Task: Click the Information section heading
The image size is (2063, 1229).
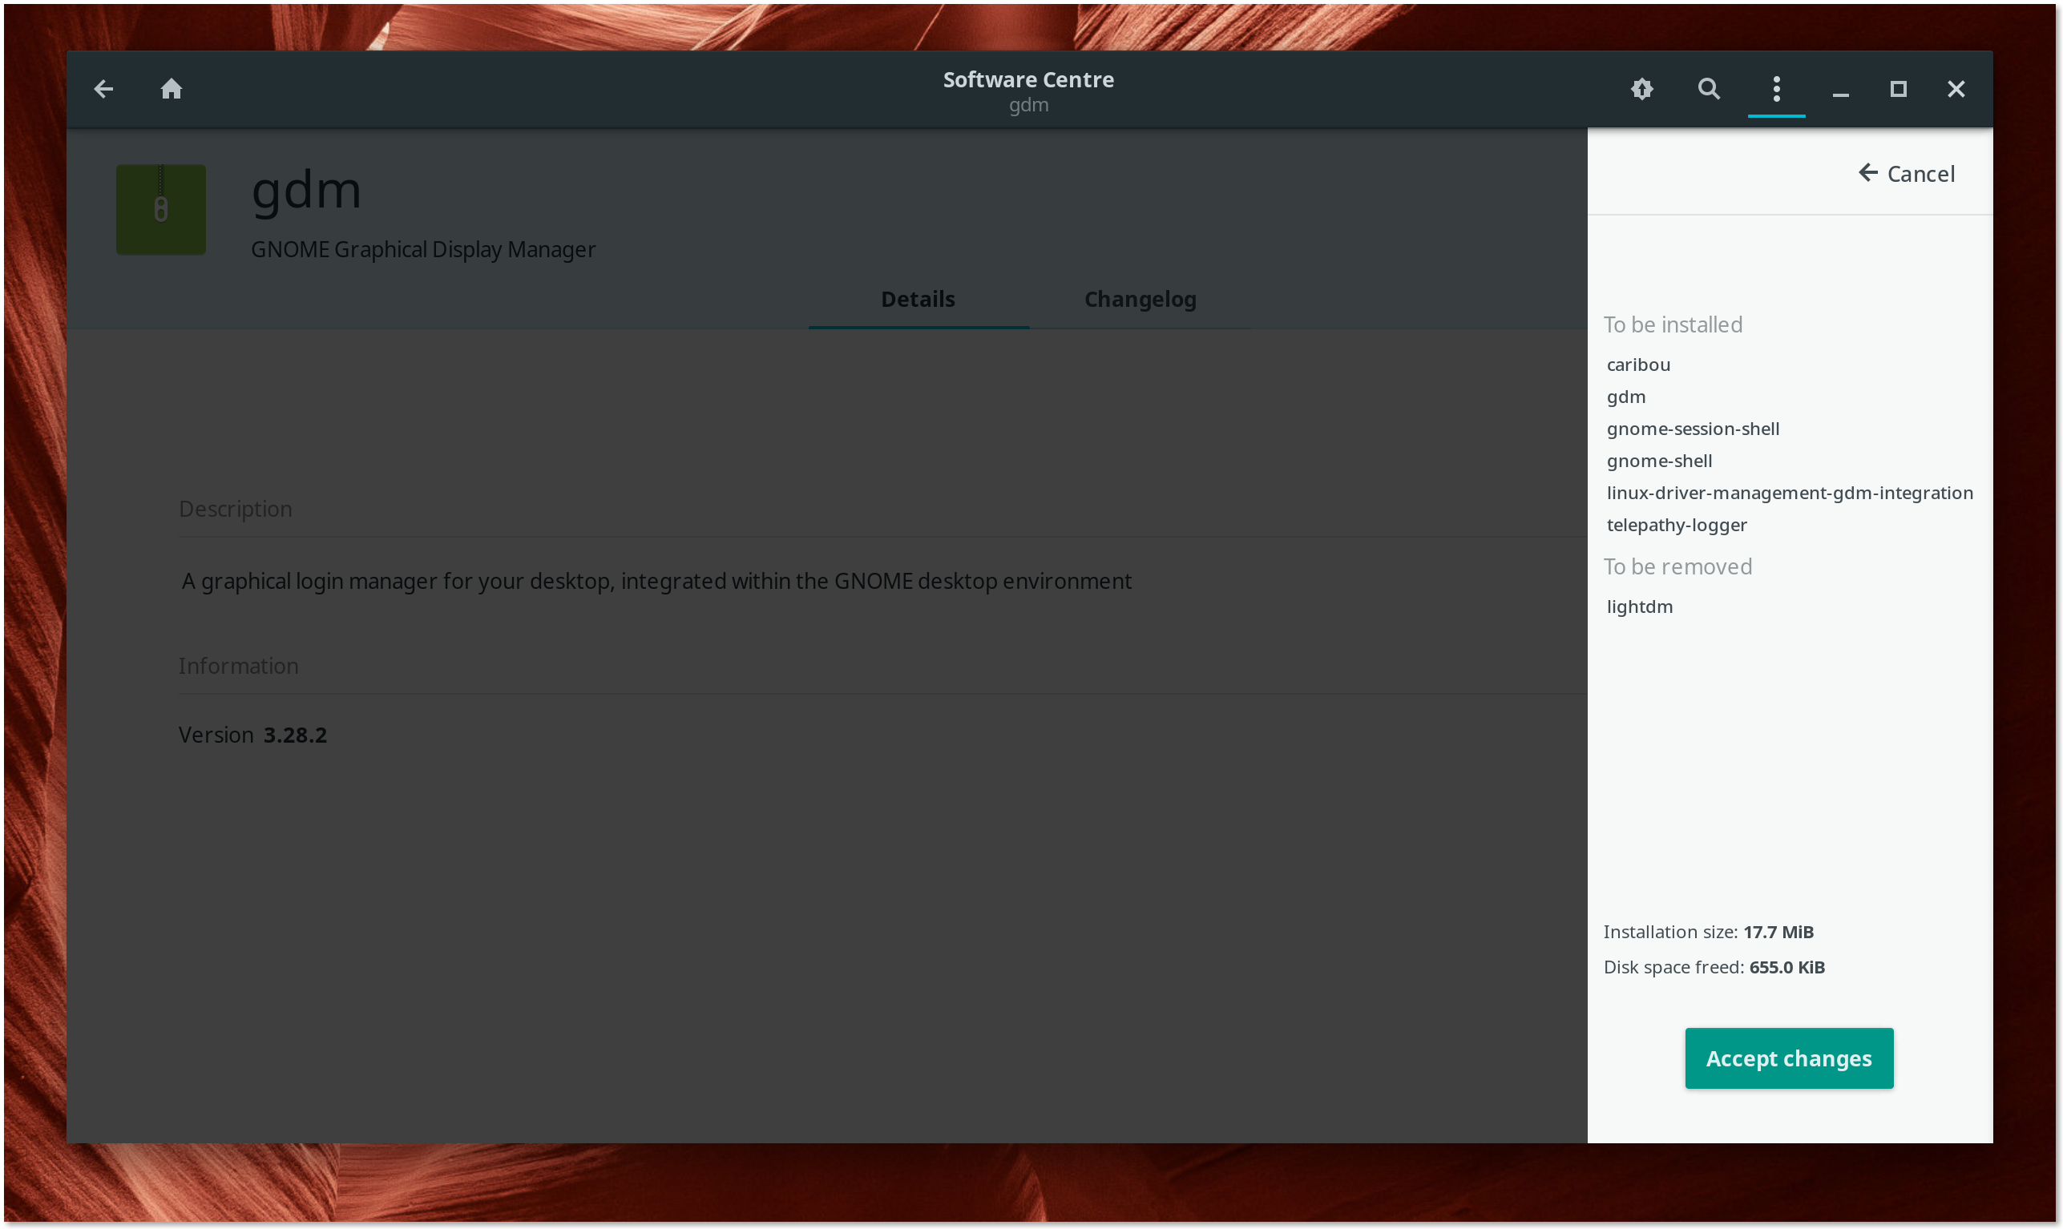Action: coord(238,665)
